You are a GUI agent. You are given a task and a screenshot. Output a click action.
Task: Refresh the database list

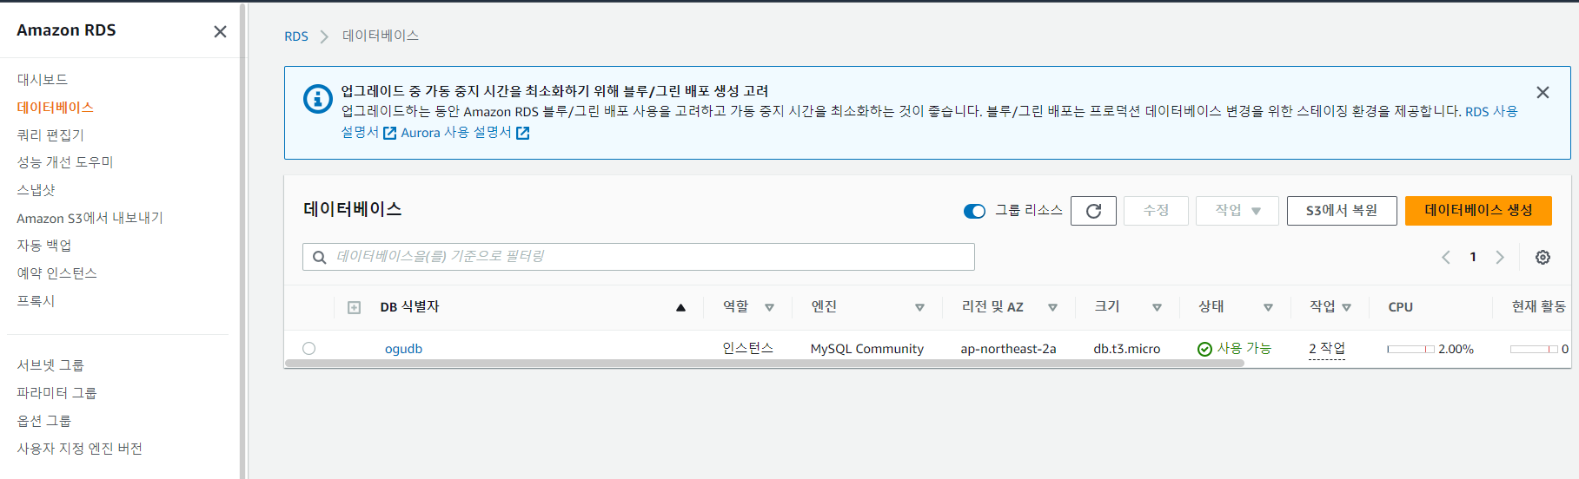(x=1093, y=211)
